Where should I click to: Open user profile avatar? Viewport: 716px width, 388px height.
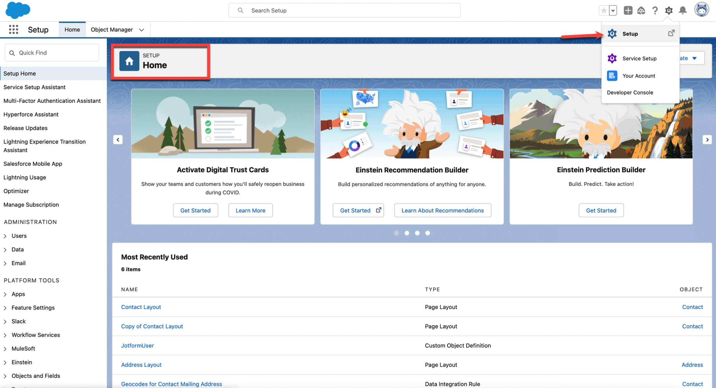701,10
